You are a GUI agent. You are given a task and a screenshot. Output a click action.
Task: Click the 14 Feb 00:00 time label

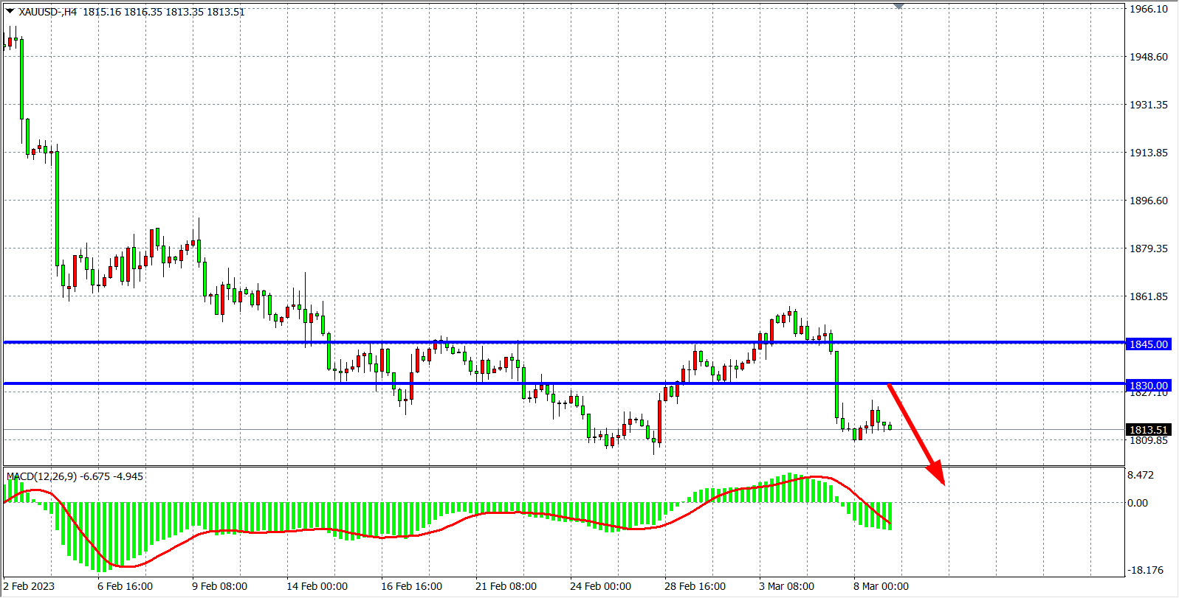(317, 586)
